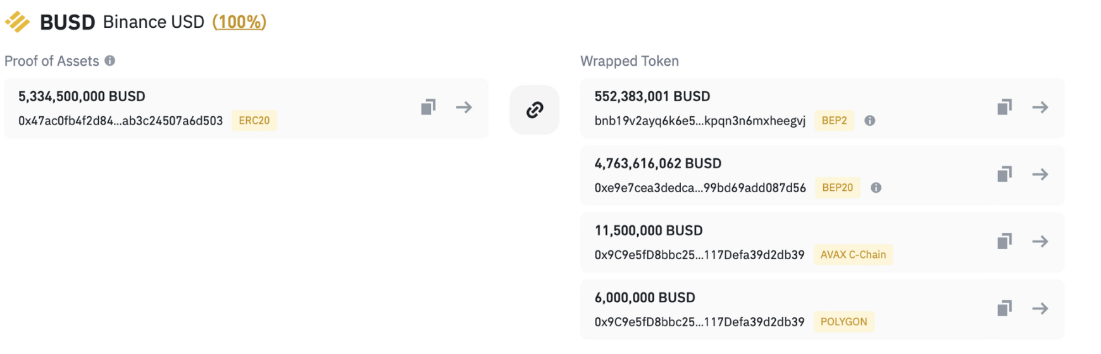The height and width of the screenshot is (354, 1101).
Task: Select the ERC20 network tag
Action: (254, 121)
